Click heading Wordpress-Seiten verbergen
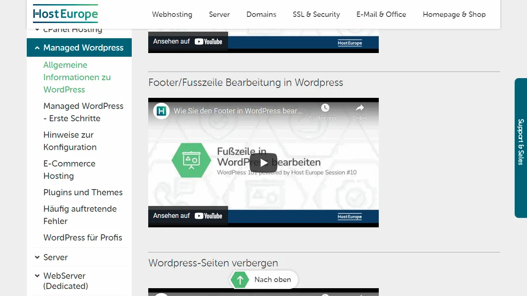Screen dimensions: 527x296 pos(213,263)
